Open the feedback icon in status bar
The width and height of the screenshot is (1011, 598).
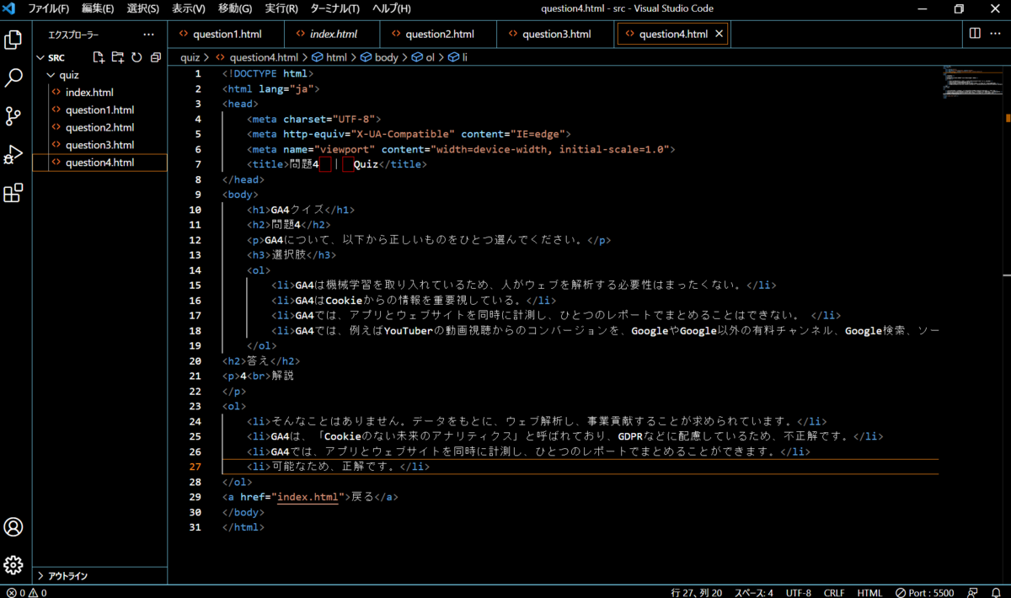point(973,592)
